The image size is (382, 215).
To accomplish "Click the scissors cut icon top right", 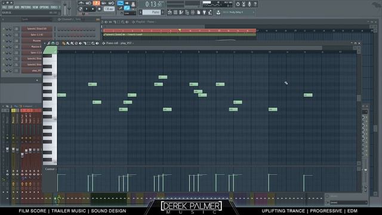I will [x=244, y=4].
